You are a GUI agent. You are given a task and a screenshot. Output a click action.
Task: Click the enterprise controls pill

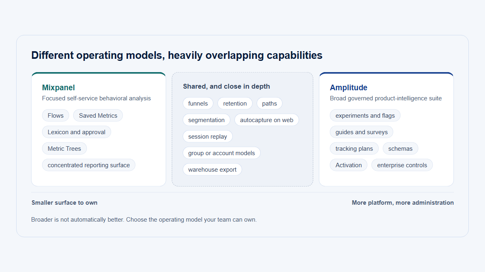coord(402,165)
